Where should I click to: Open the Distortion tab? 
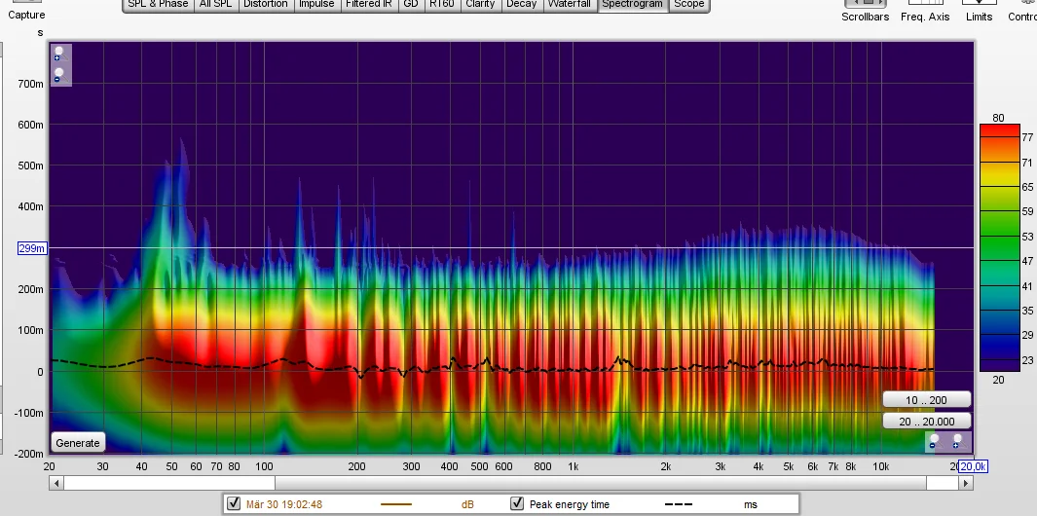[265, 5]
